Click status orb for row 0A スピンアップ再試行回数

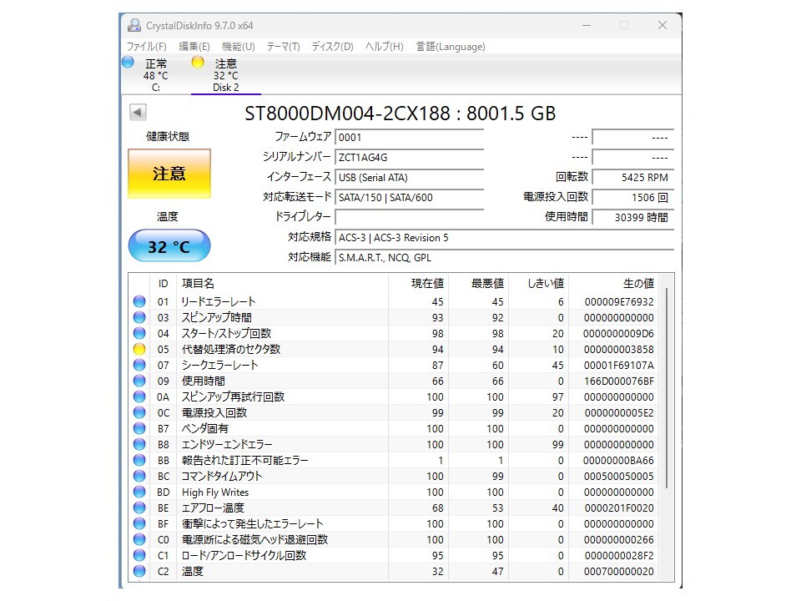pos(139,396)
